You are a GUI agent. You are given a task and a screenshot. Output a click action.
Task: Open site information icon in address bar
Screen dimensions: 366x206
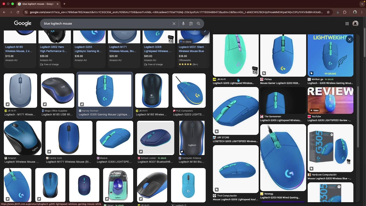click(26, 12)
